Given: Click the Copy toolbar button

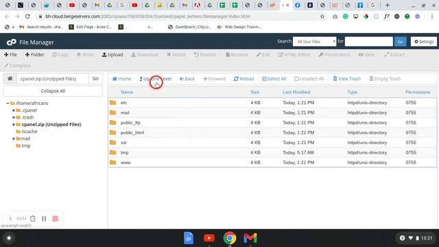Looking at the screenshot, I should tap(60, 55).
